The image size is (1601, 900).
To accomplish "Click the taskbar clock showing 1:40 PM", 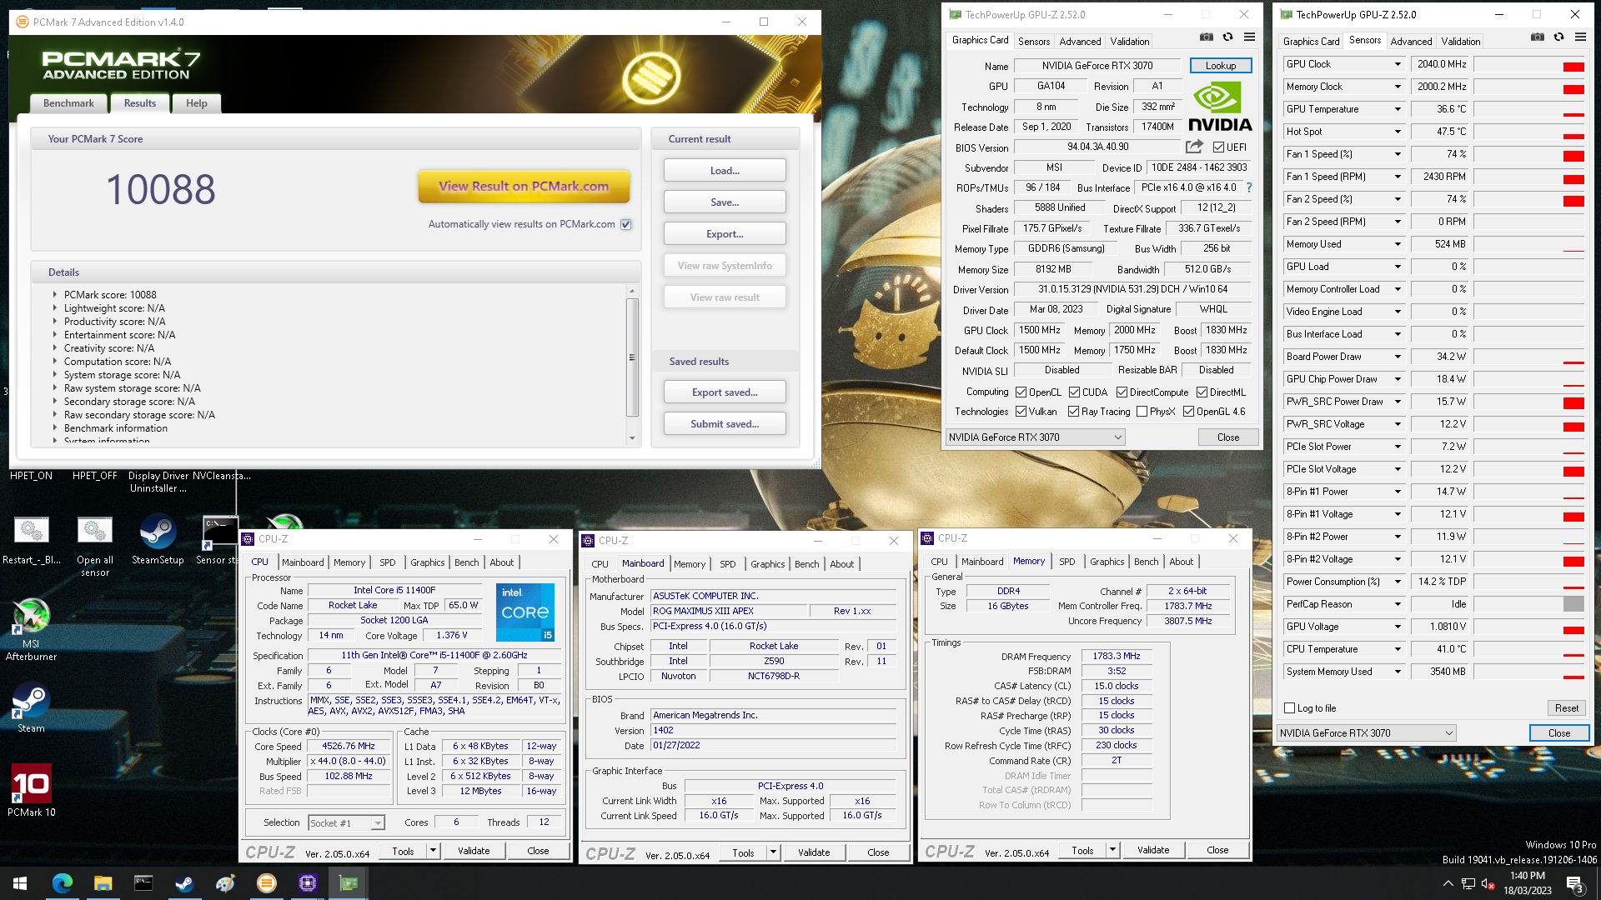I will tap(1528, 883).
